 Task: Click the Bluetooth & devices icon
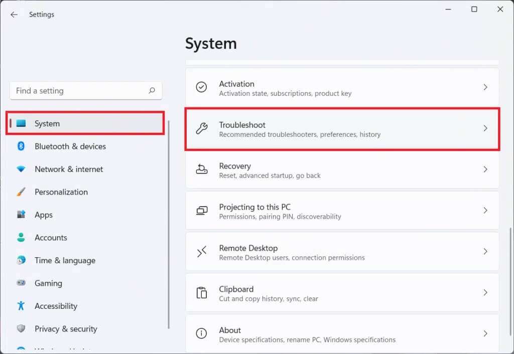point(21,146)
